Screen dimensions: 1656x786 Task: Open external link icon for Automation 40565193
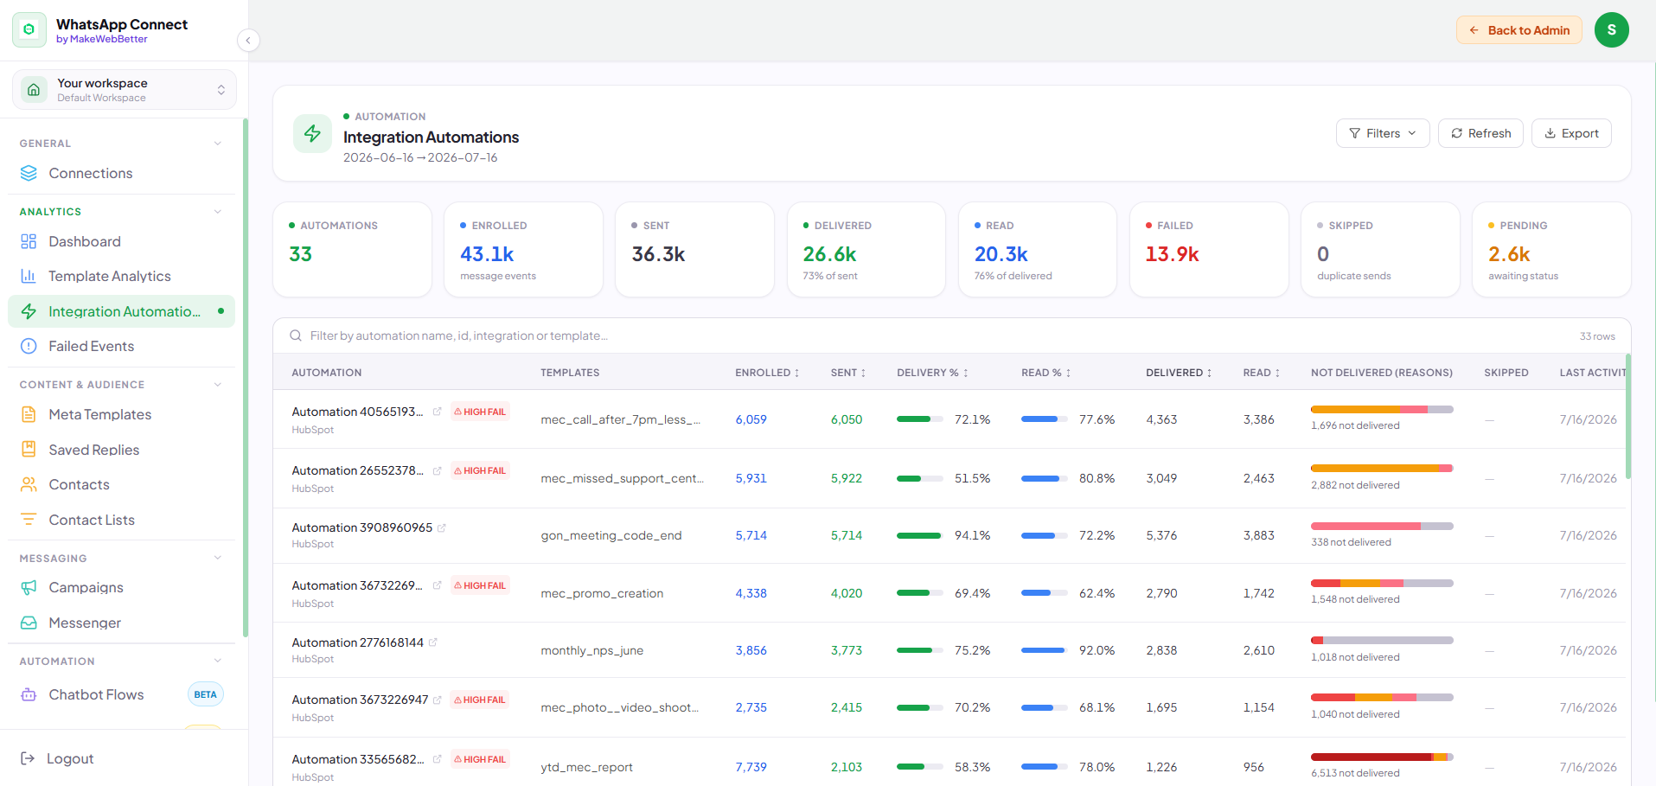(438, 412)
